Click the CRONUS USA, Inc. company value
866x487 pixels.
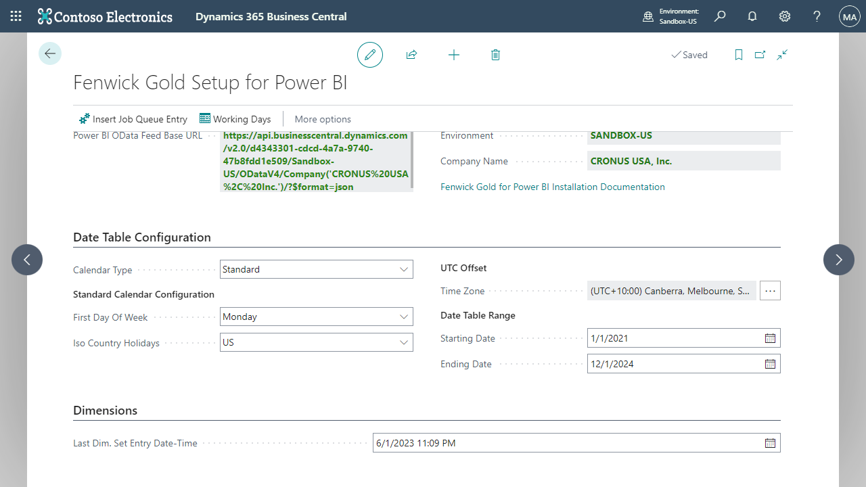tap(684, 161)
